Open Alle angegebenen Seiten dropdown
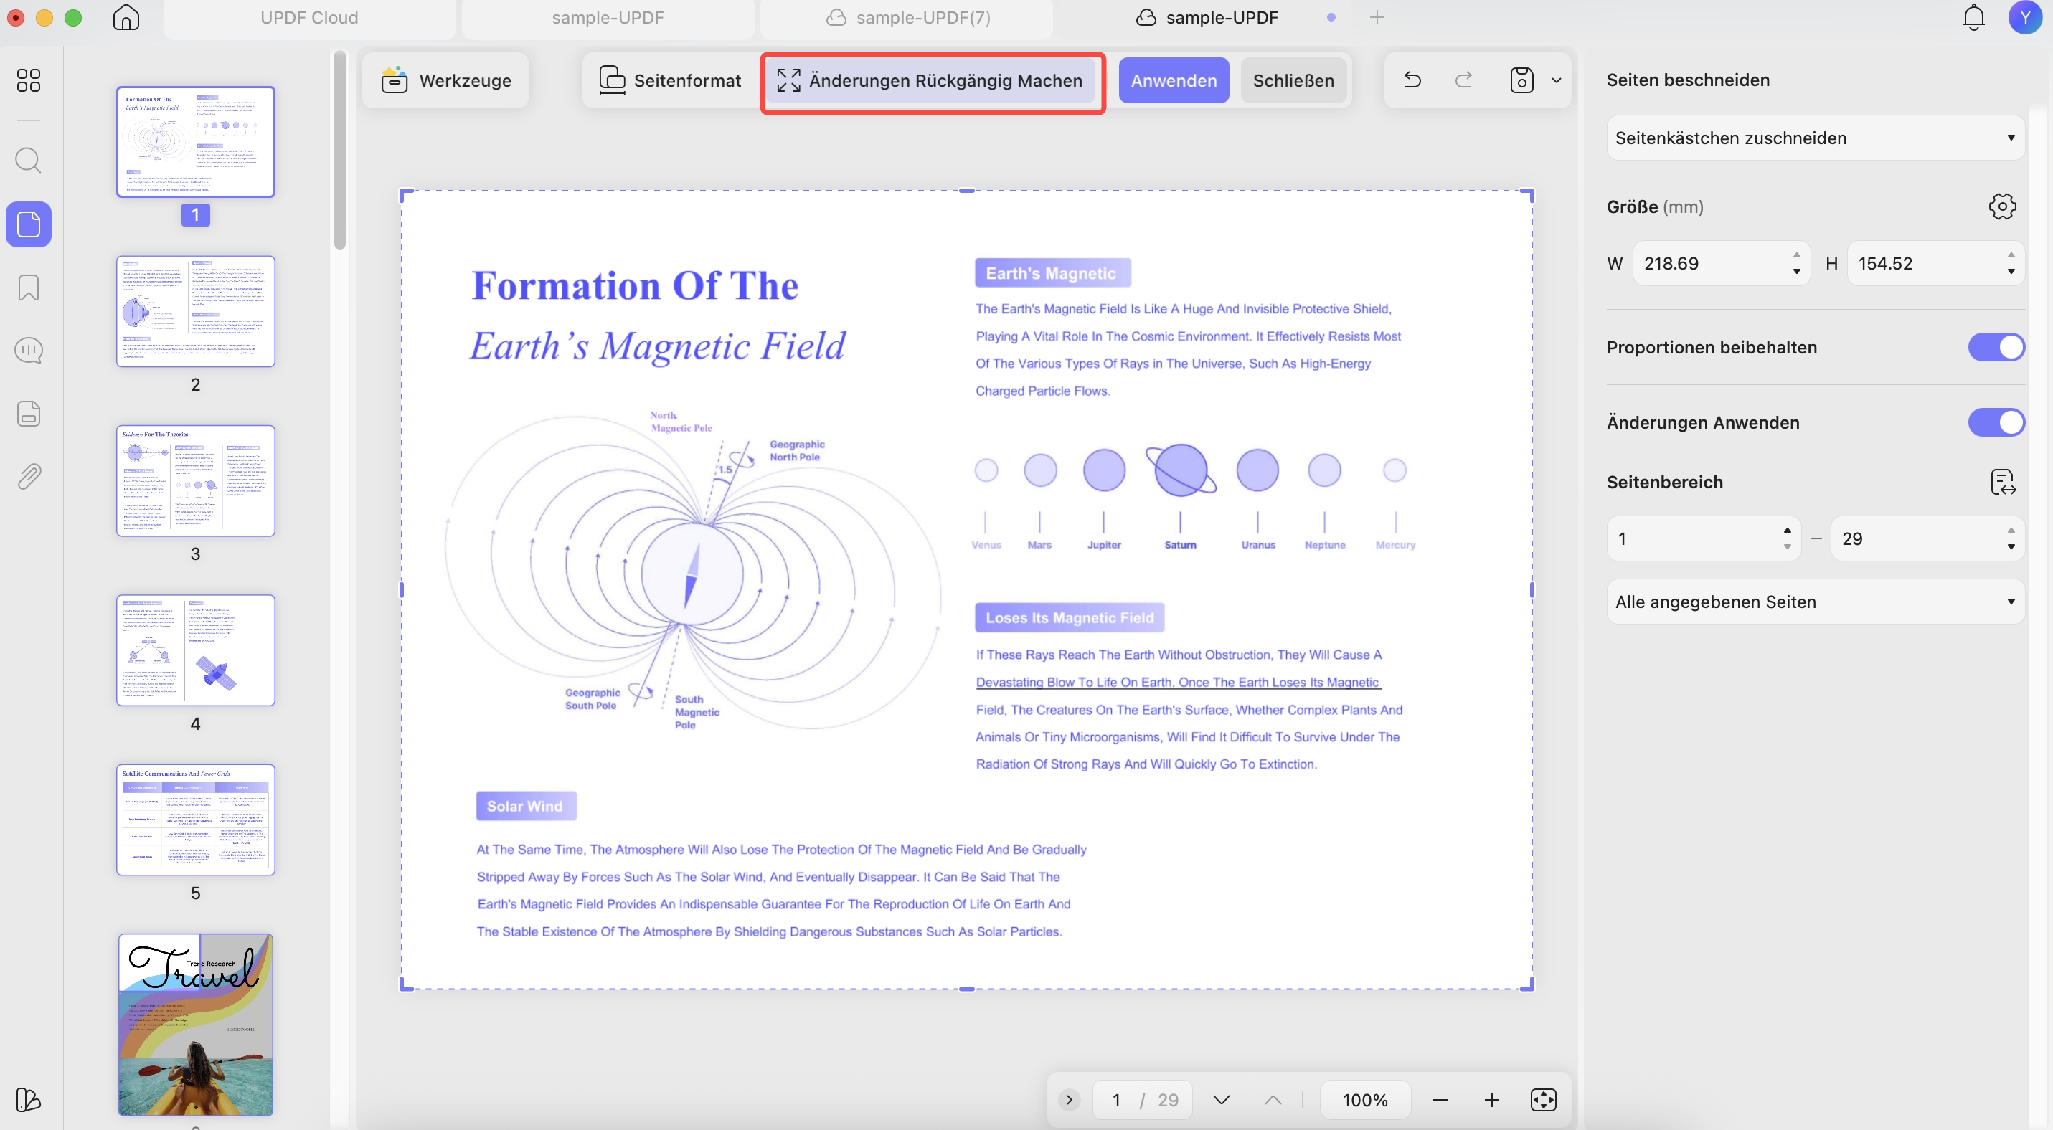 (1815, 602)
